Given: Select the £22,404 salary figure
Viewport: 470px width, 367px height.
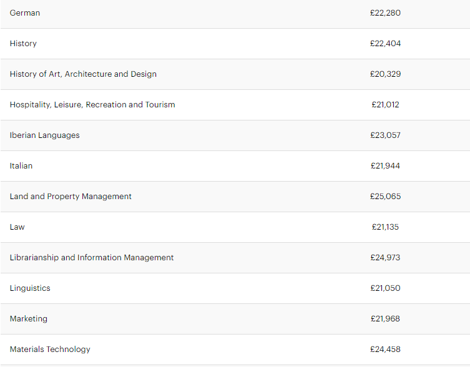Looking at the screenshot, I should click(x=385, y=44).
